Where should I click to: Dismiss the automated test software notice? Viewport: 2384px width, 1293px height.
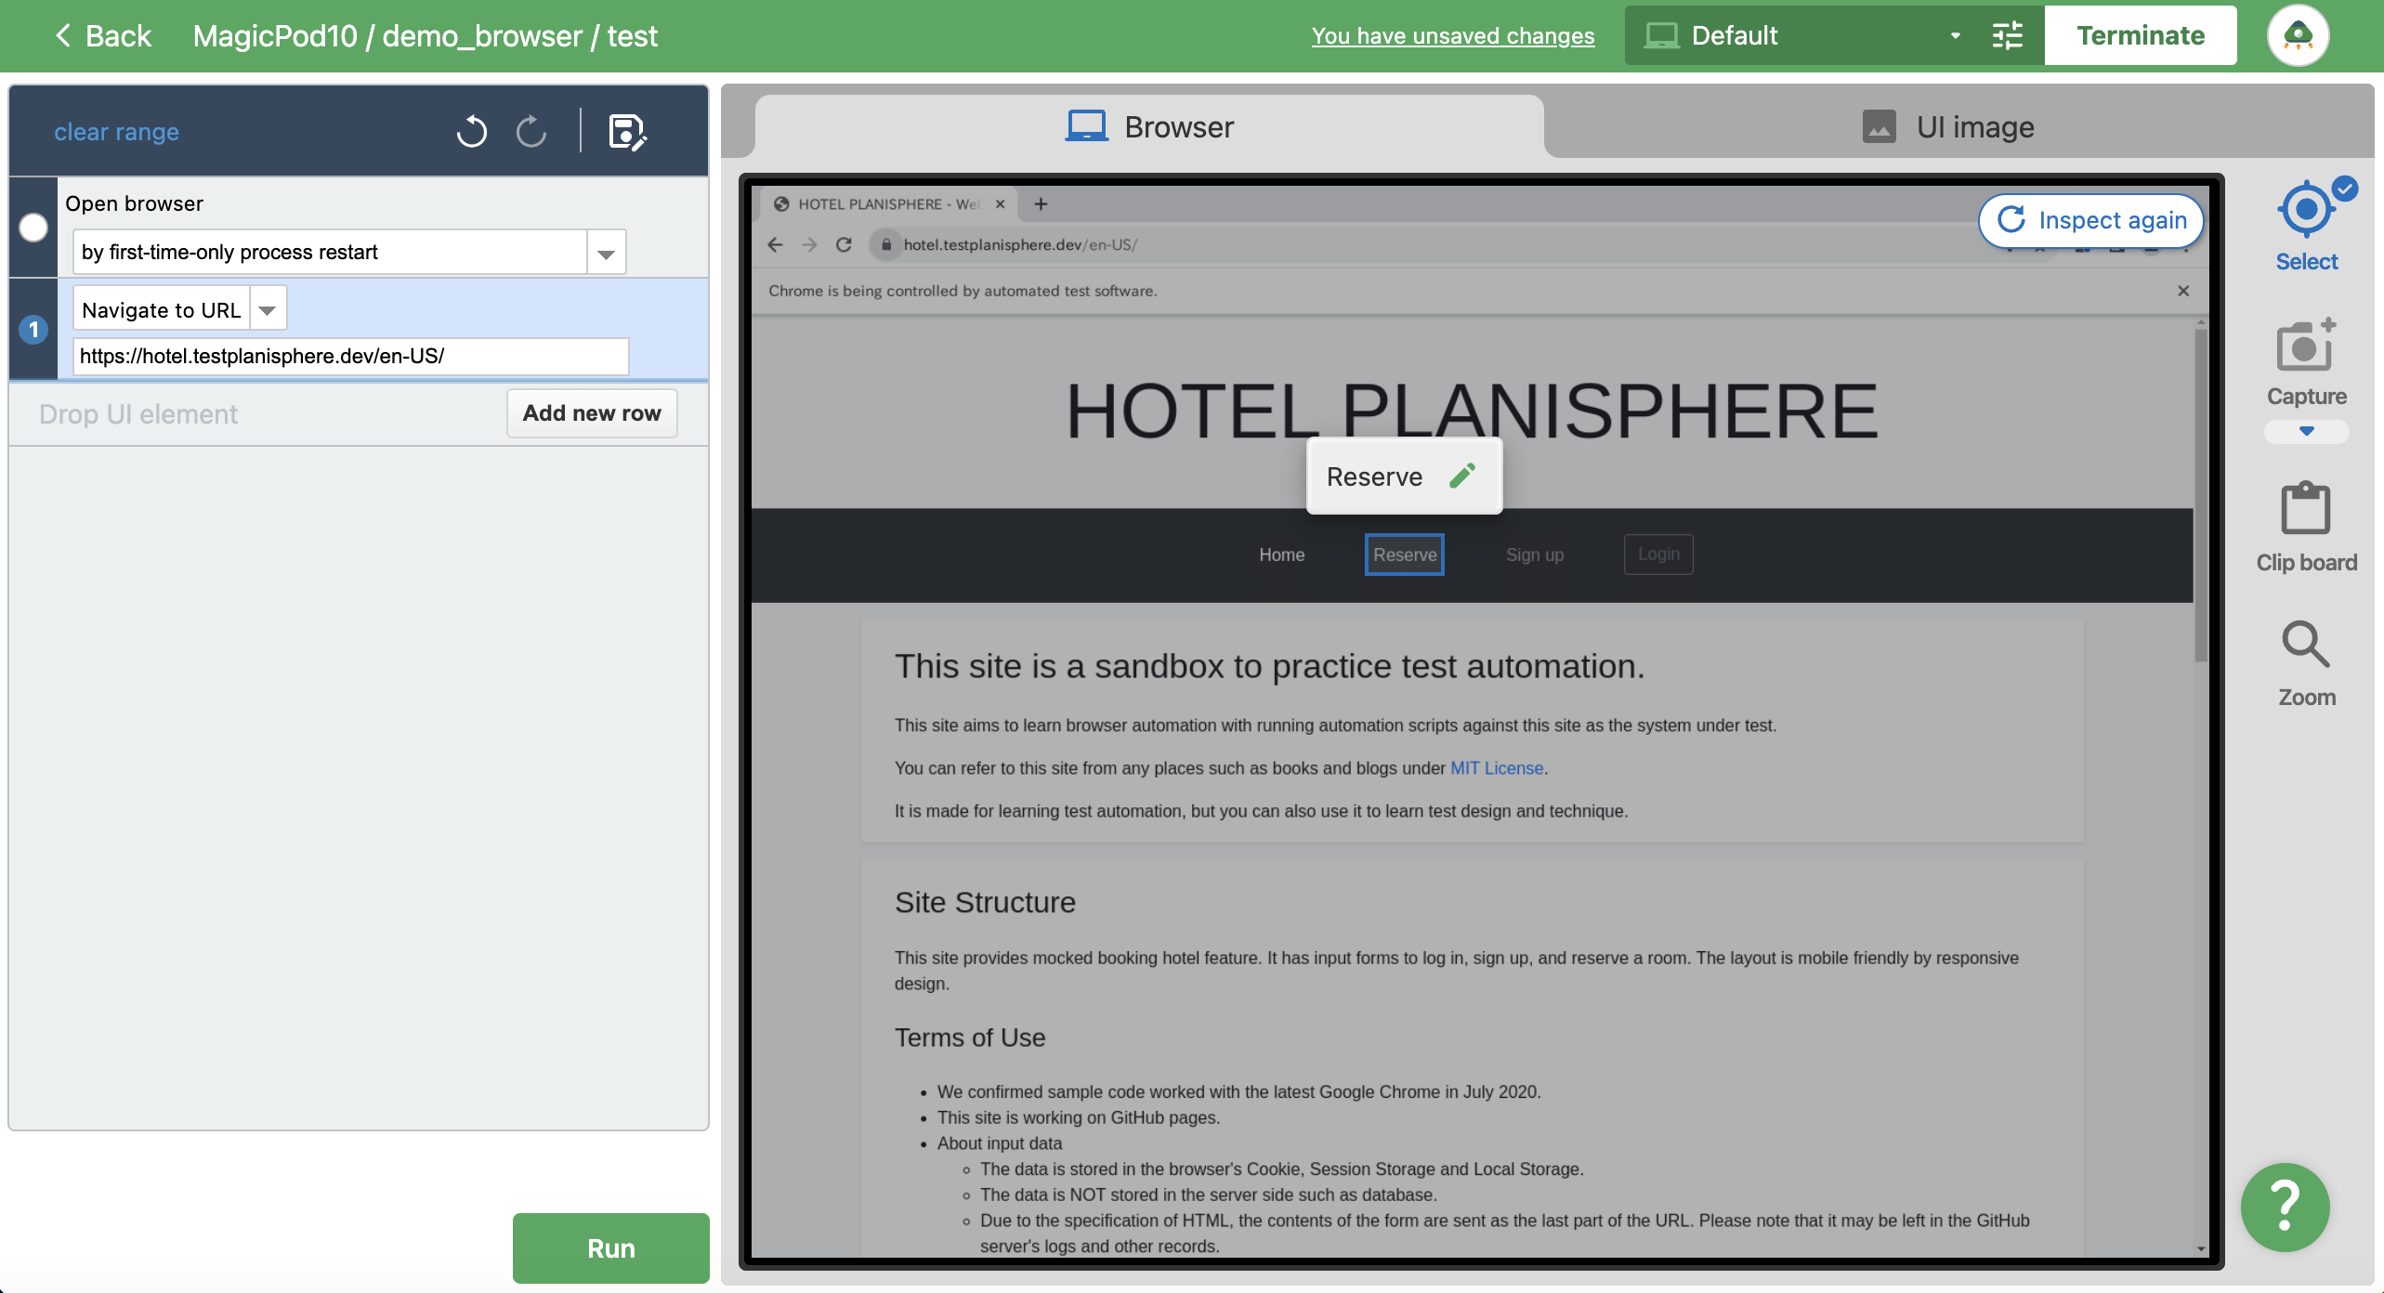[x=2182, y=291]
